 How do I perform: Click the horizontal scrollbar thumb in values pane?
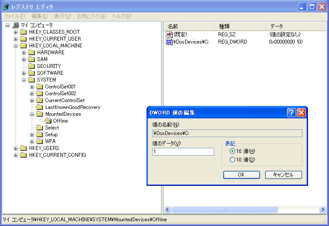click(224, 209)
